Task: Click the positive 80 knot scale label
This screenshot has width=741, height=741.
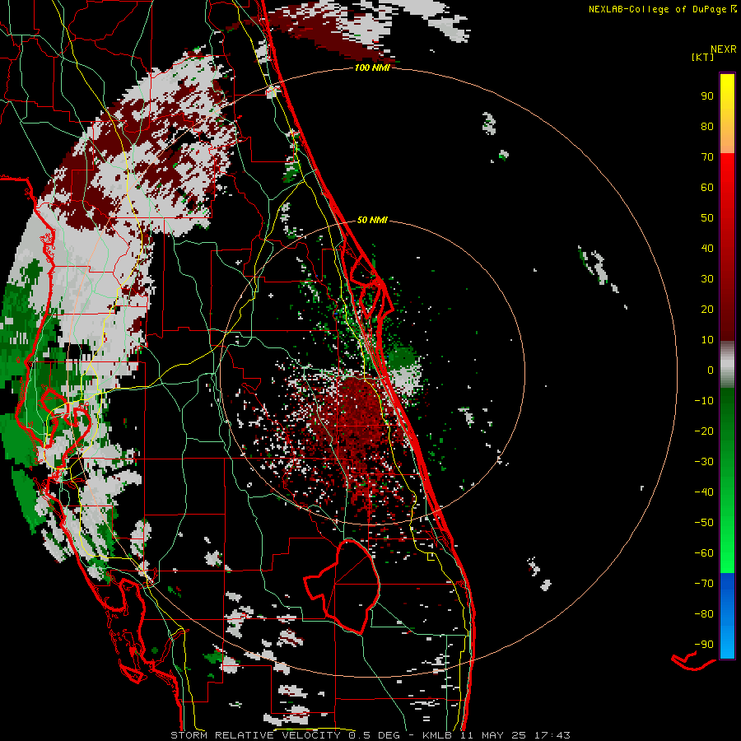Action: tap(707, 126)
